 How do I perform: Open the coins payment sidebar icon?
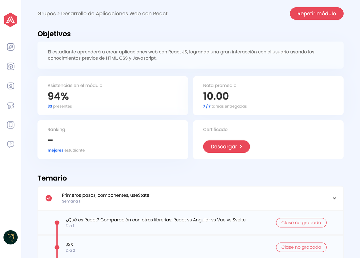[11, 106]
